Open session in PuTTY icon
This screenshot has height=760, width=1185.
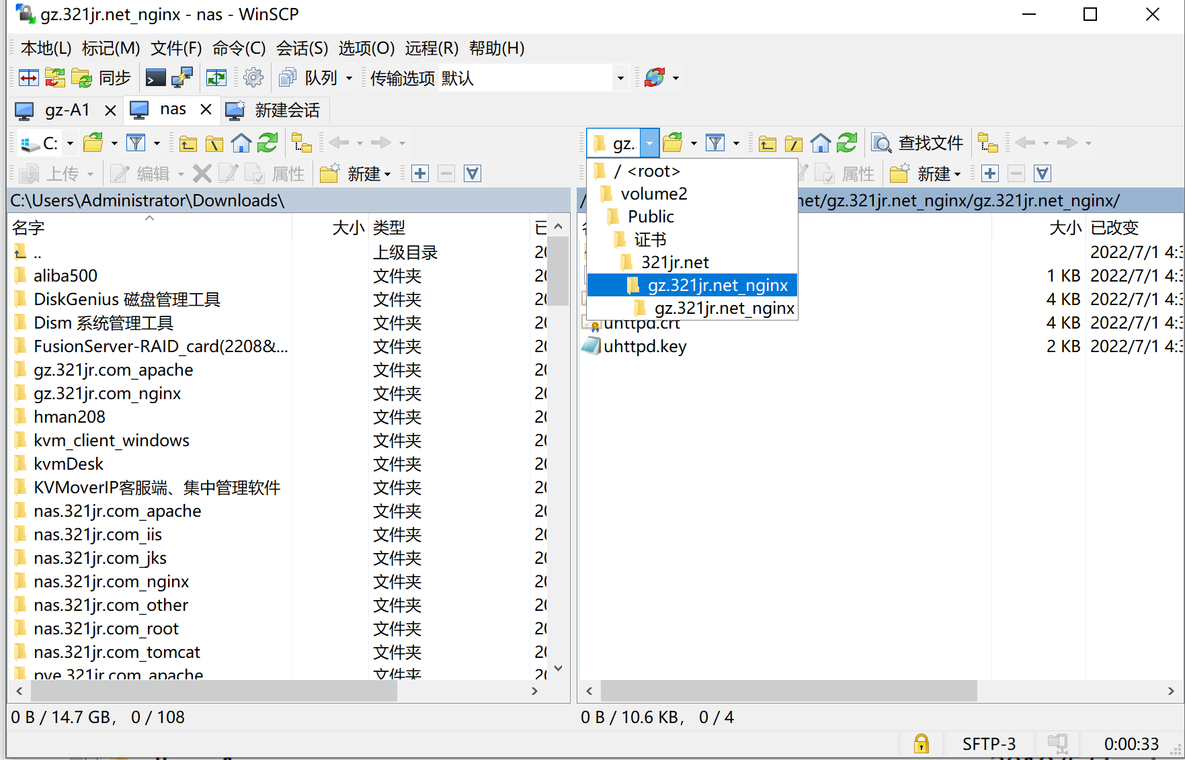(182, 78)
